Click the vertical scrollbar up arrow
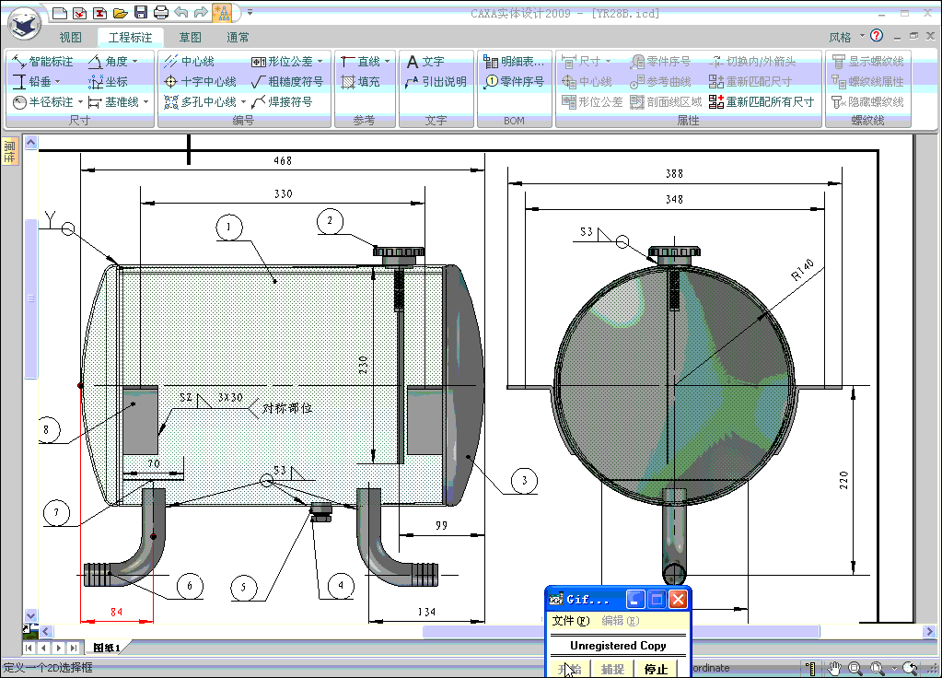Image resolution: width=942 pixels, height=678 pixels. (30, 143)
